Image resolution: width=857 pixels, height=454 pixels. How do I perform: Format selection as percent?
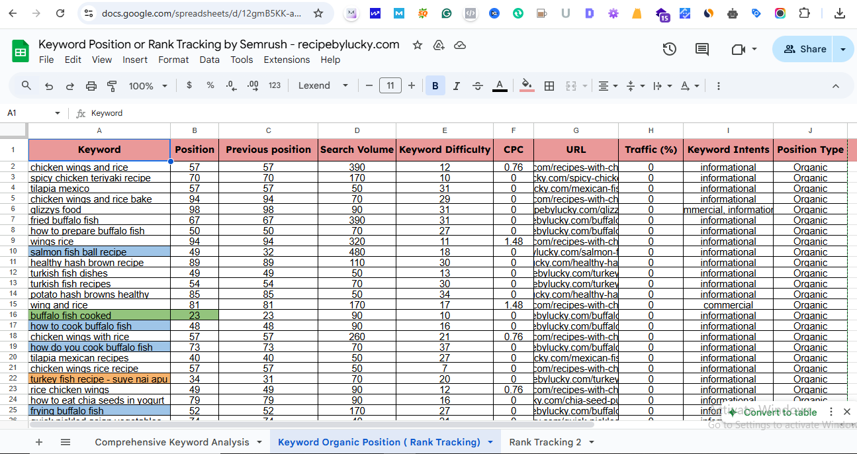[x=210, y=85]
